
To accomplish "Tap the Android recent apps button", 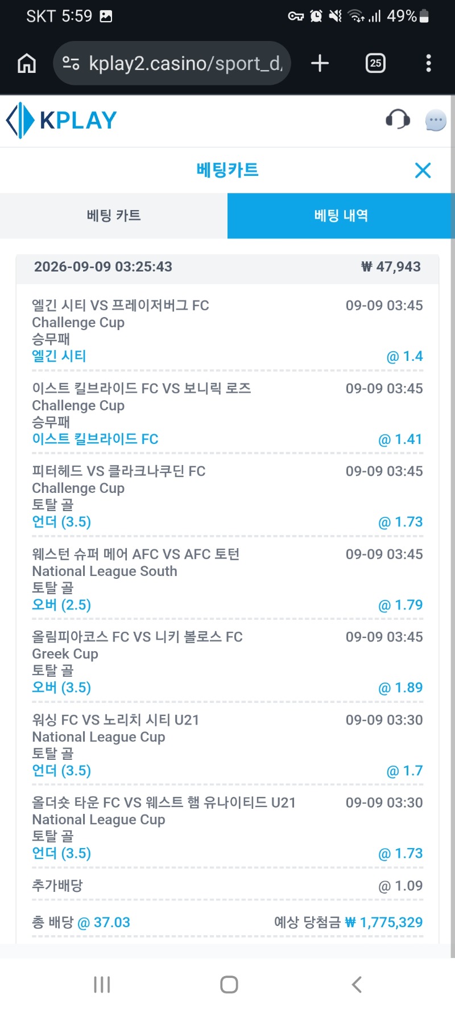I will [x=102, y=985].
